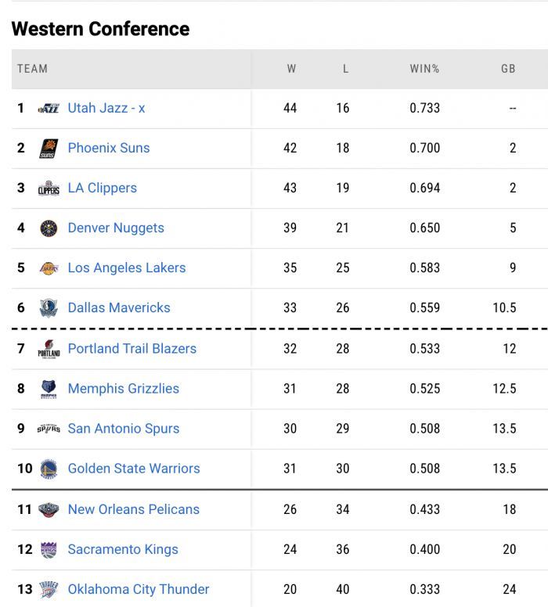Click the Utah Jazz team logo
Image resolution: width=548 pixels, height=607 pixels.
coord(49,109)
